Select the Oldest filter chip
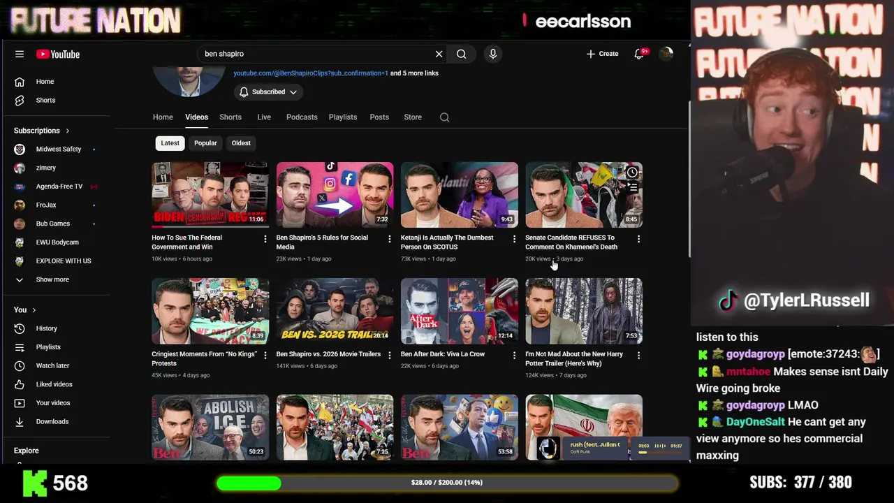The height and width of the screenshot is (503, 894). [x=241, y=143]
